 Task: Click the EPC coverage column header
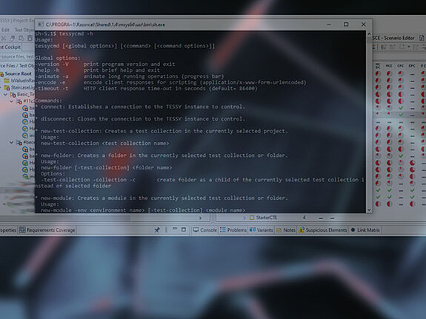point(412,66)
